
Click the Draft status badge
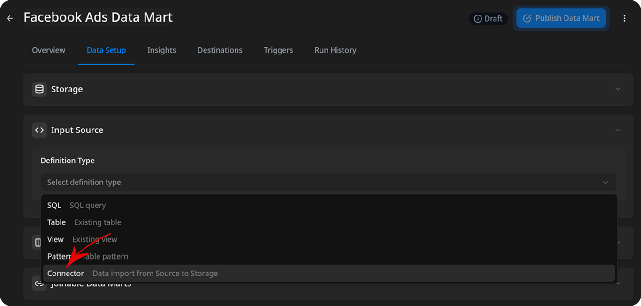tap(488, 19)
